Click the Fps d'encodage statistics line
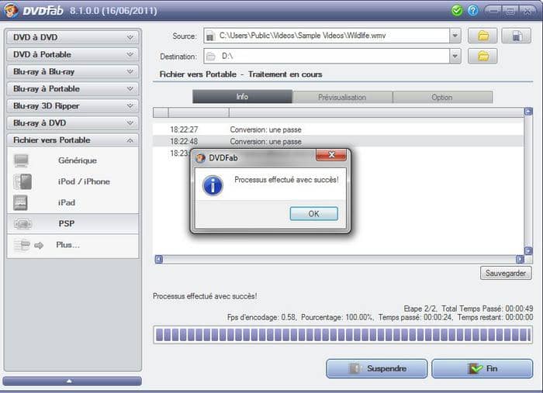 tap(380, 317)
